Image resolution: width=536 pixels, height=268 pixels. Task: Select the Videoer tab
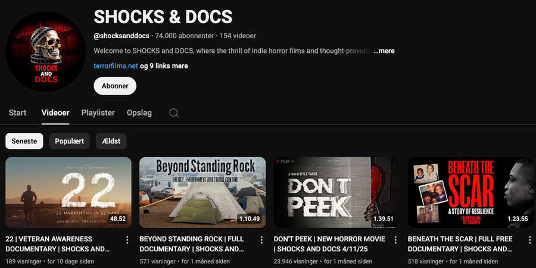55,113
